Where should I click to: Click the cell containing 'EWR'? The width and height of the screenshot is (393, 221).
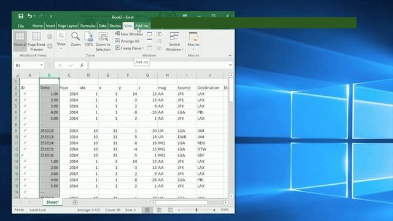[x=187, y=137]
